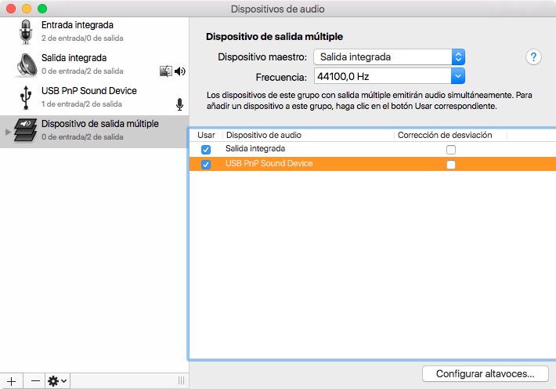
Task: Open the Dispositivo maestro dropdown
Action: [x=389, y=56]
